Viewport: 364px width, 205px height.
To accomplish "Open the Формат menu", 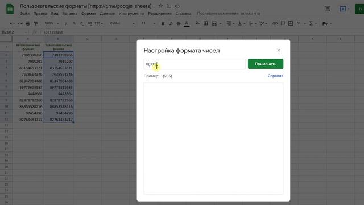I will [89, 14].
